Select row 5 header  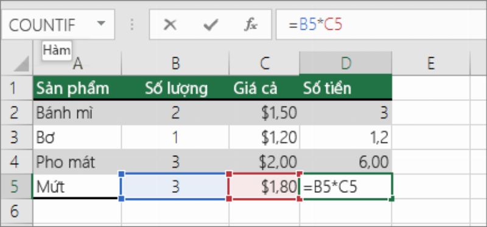[16, 186]
